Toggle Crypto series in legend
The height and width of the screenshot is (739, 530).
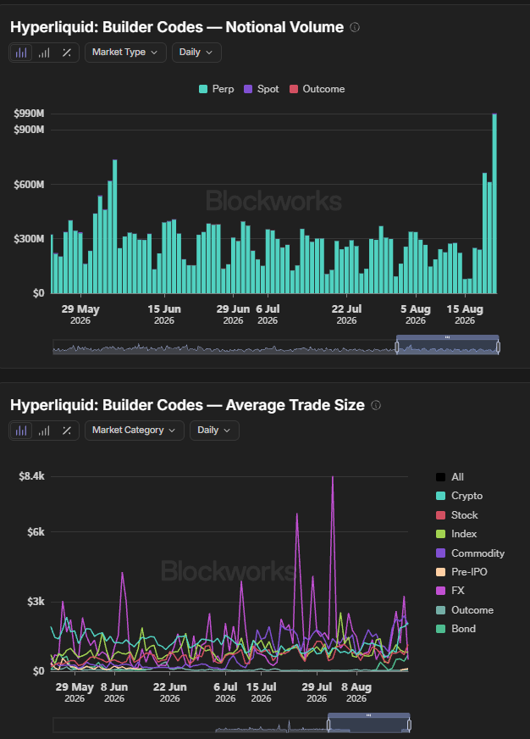point(460,496)
